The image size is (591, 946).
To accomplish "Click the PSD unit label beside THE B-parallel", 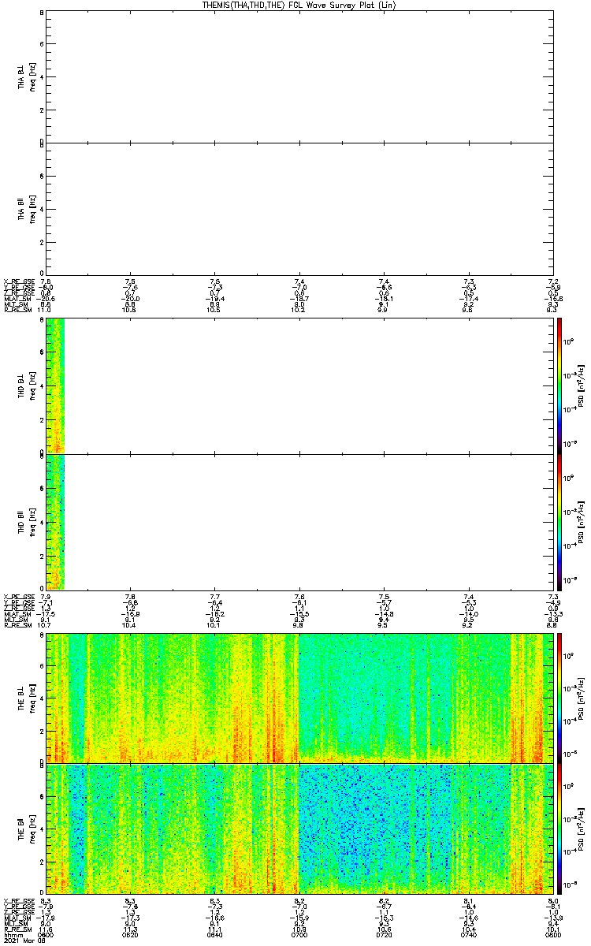I will 581,828.
